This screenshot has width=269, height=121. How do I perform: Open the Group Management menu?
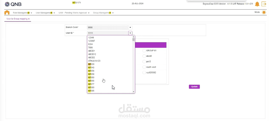(103, 13)
